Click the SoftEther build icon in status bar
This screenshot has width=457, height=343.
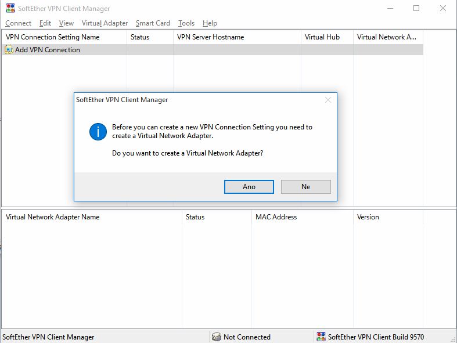click(x=321, y=337)
